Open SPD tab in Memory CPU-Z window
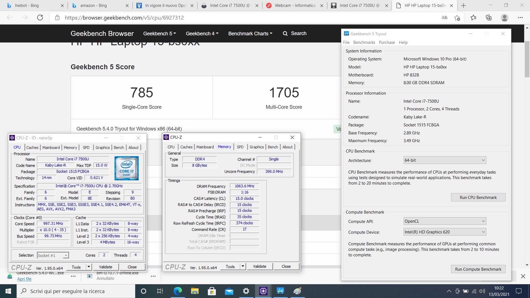This screenshot has height=298, width=530. [240, 147]
